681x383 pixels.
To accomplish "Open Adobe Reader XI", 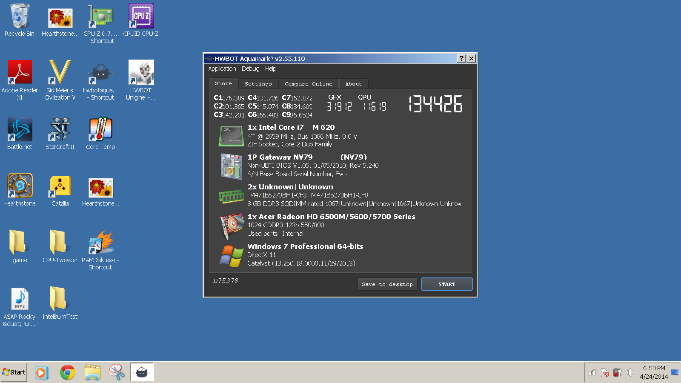I will [20, 80].
